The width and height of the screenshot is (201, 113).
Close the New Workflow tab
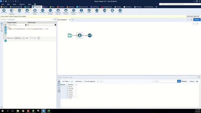tap(70, 20)
